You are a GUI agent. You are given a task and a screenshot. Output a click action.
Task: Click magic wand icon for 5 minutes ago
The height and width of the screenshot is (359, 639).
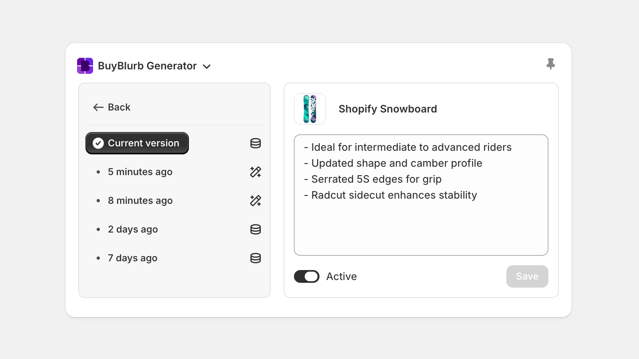(256, 172)
